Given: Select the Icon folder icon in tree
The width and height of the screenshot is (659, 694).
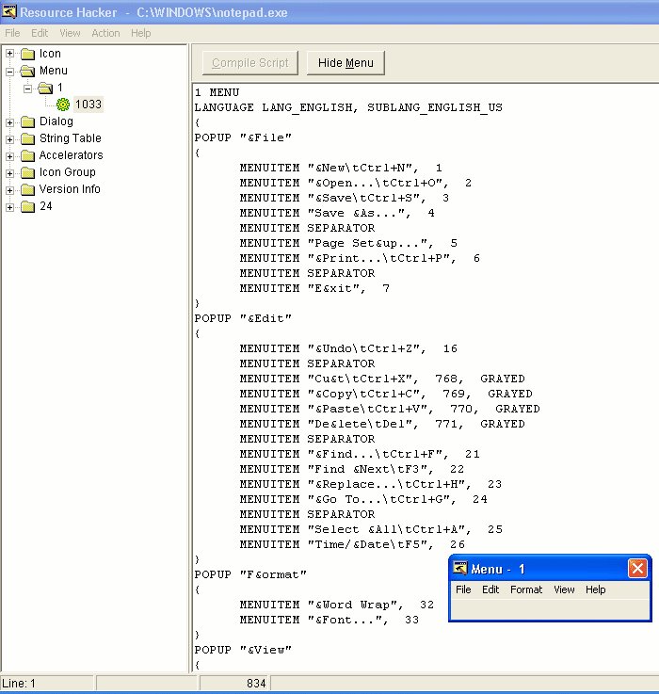Looking at the screenshot, I should click(x=28, y=54).
